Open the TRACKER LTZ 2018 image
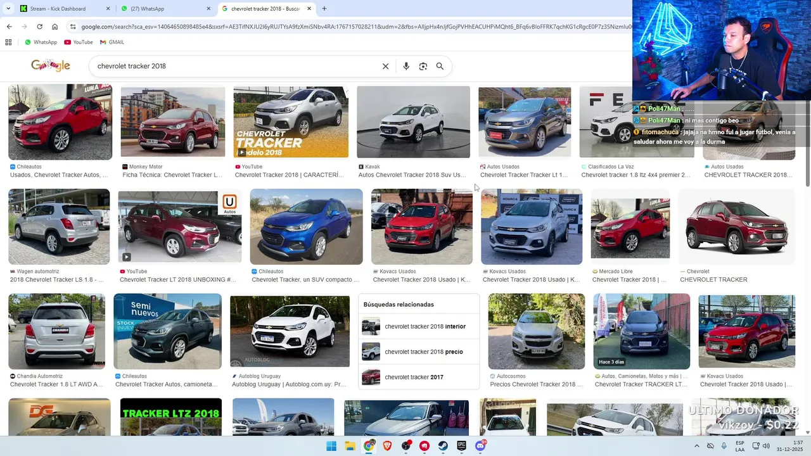 coord(171,417)
